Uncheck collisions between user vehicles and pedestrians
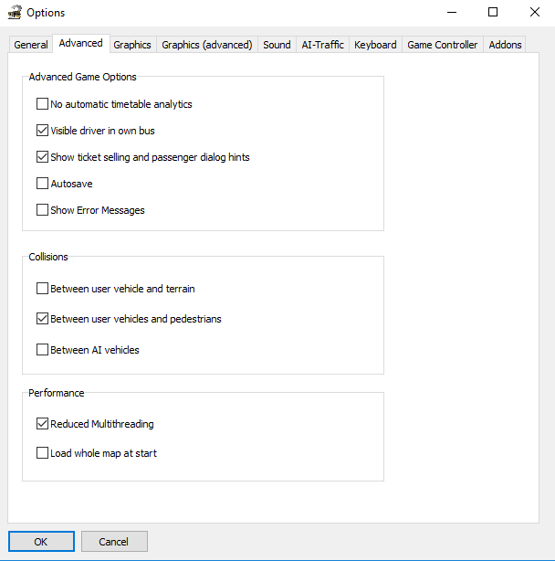The image size is (555, 561). [42, 319]
